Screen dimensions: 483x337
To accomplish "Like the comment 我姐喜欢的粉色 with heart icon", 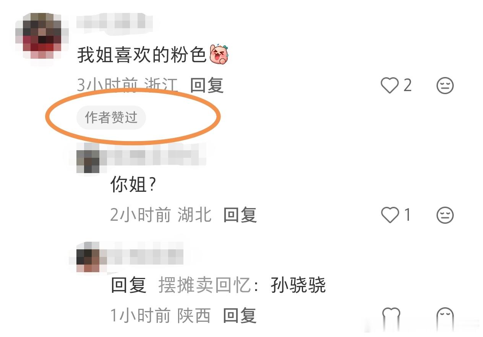I will point(390,85).
